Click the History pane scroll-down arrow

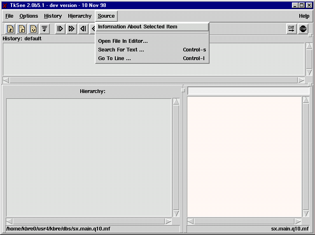tap(309, 72)
